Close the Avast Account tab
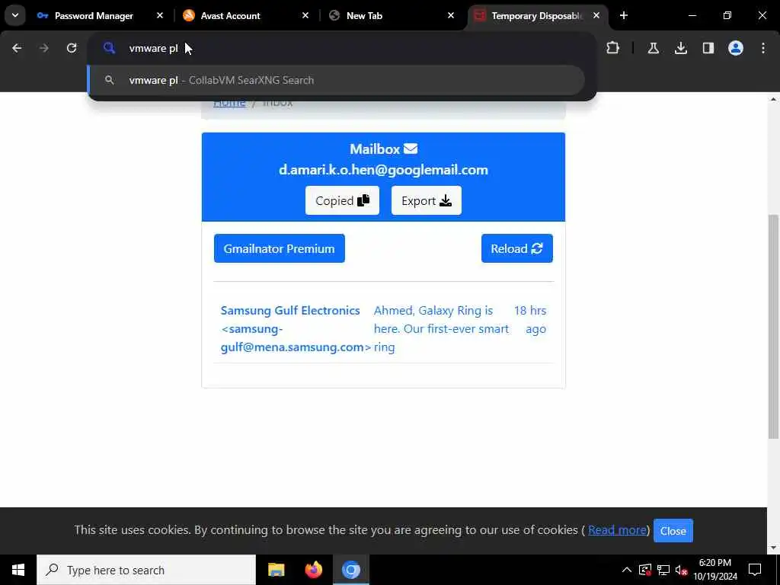780x585 pixels. pyautogui.click(x=305, y=16)
